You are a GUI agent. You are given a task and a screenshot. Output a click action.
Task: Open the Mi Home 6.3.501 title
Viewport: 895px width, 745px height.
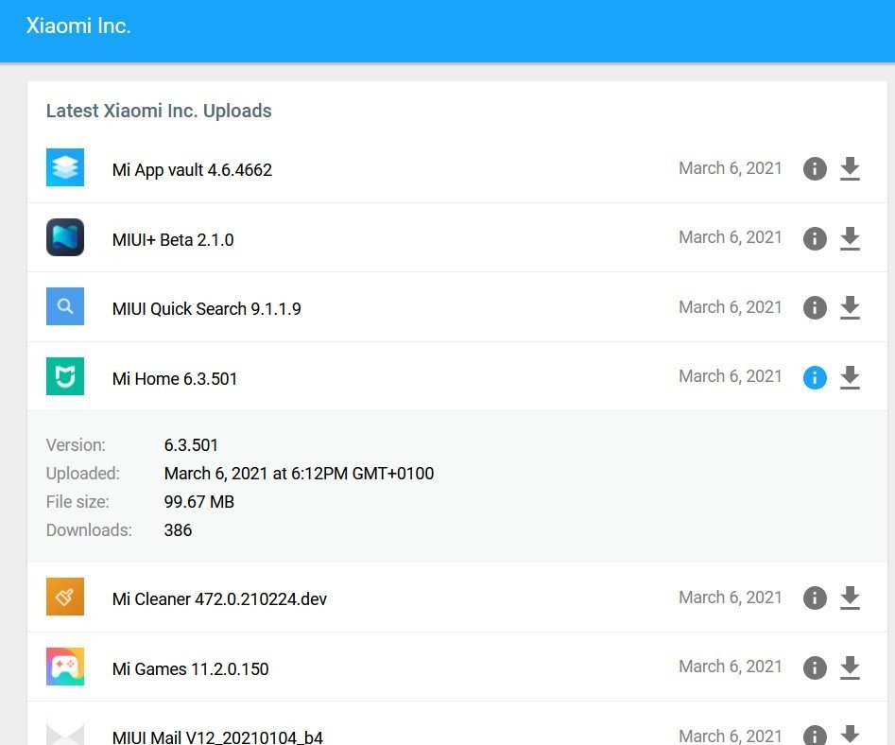pos(175,378)
